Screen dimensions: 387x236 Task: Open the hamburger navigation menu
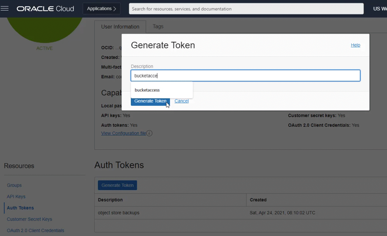tap(5, 8)
